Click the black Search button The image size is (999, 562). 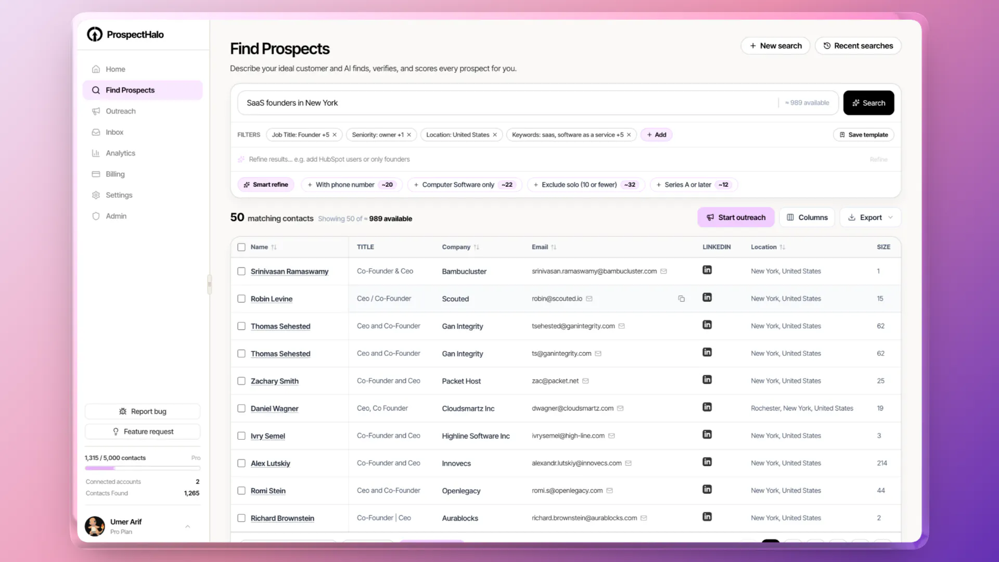(868, 103)
